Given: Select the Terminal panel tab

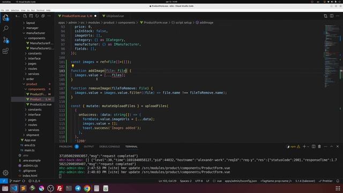Looking at the screenshot, I should click(131, 146).
